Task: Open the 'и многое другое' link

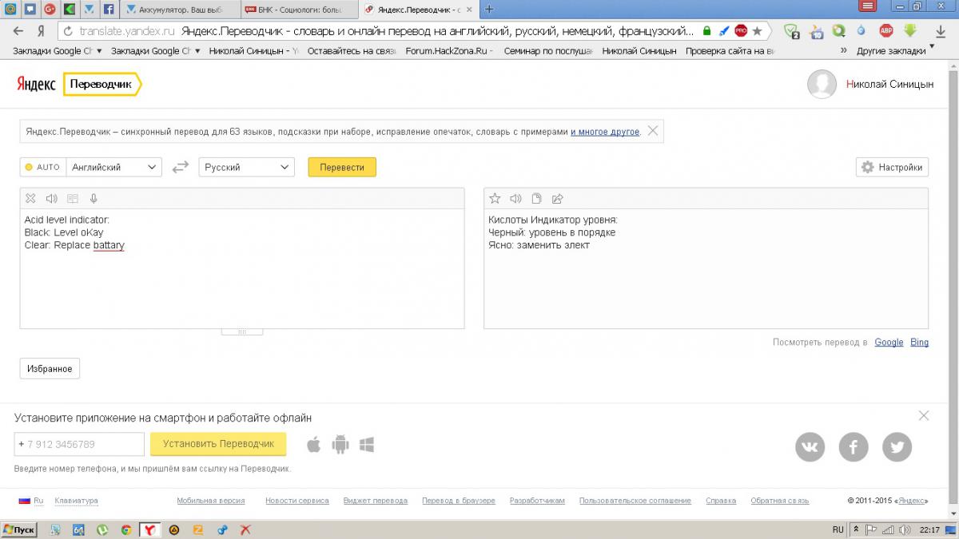Action: tap(605, 132)
